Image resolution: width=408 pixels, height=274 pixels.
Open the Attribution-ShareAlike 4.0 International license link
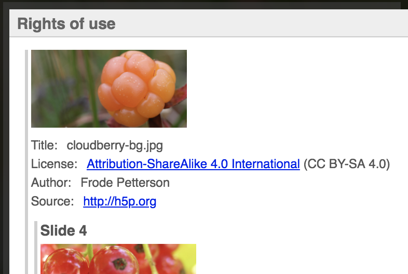point(193,164)
